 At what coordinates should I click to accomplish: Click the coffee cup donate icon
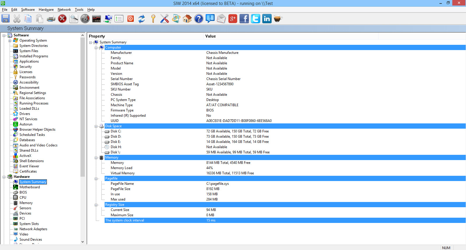pos(278,19)
